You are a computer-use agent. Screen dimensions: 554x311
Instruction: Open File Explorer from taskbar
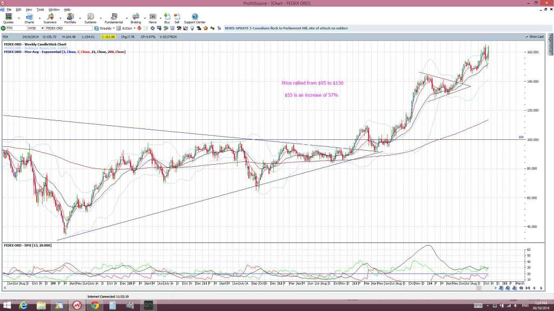point(41,306)
